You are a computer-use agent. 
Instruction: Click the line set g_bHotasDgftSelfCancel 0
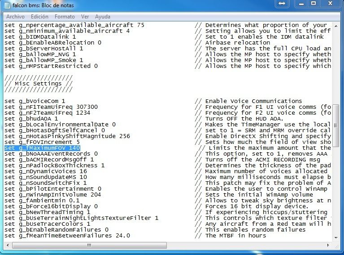tap(55, 130)
